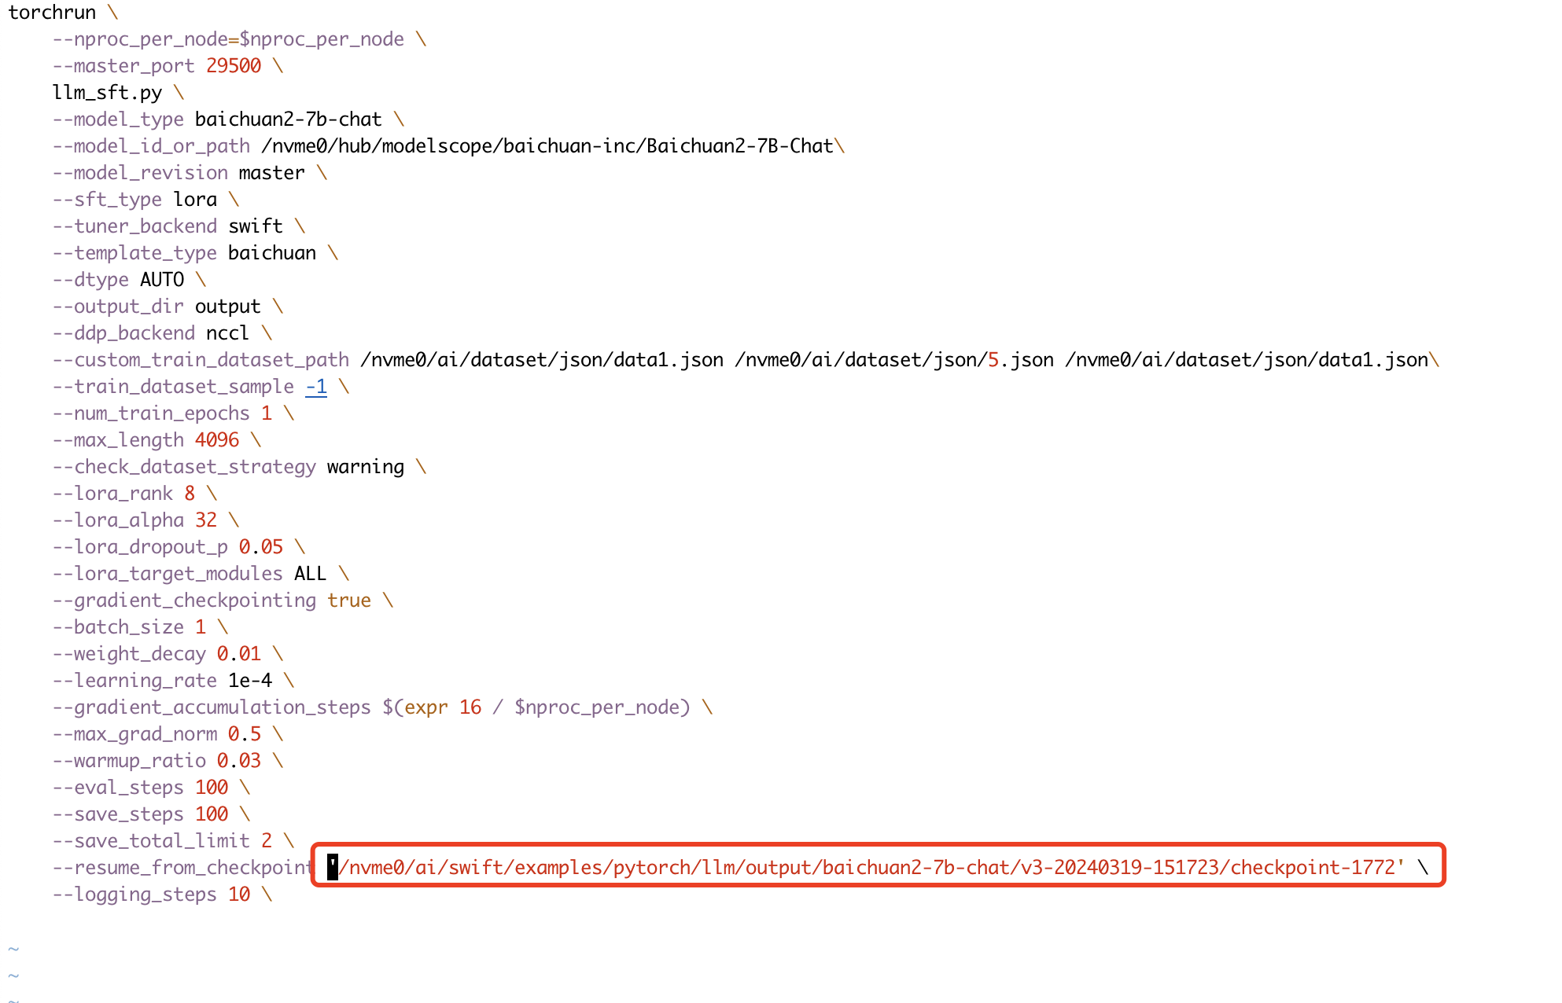Click max_length value '4096'

click(217, 440)
